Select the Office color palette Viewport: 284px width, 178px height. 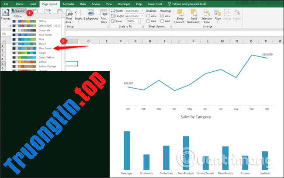[36, 21]
